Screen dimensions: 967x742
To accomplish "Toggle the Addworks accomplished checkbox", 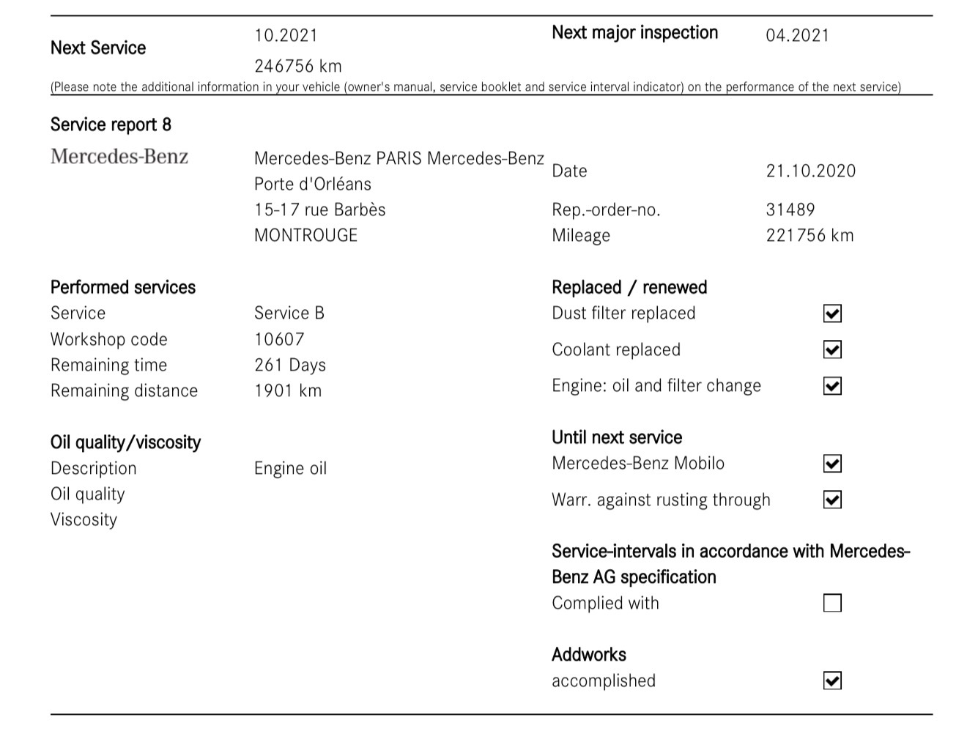I will 832,680.
